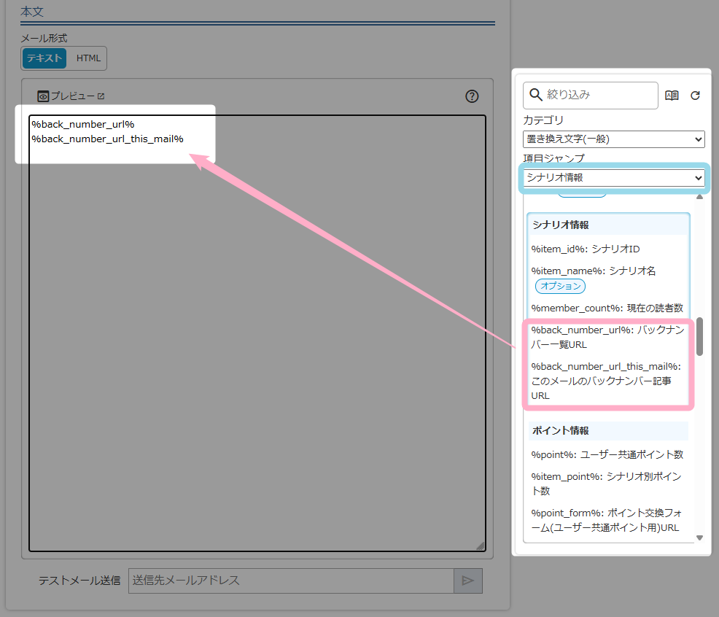Click scroll-down arrow of the replacement list
This screenshot has height=617, width=719.
699,538
